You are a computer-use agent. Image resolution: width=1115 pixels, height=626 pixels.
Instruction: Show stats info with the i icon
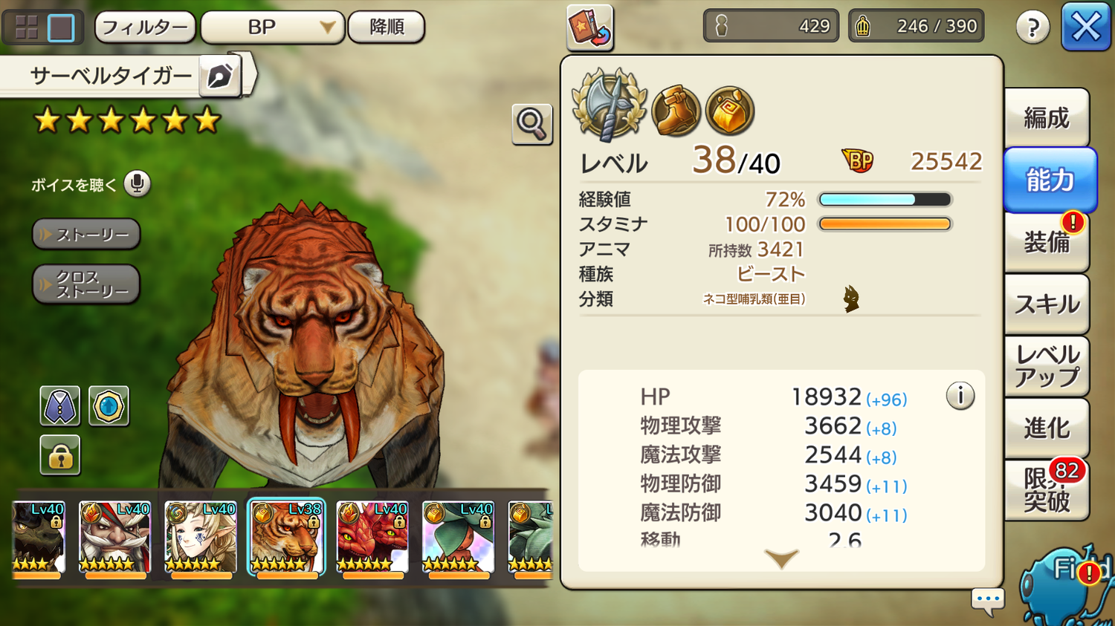(960, 396)
